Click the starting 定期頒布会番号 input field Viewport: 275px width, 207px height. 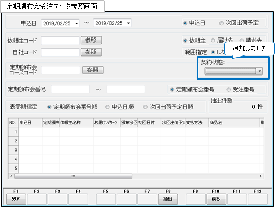pyautogui.click(x=70, y=89)
